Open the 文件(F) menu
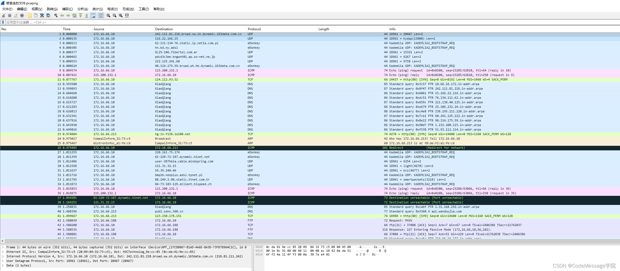The height and width of the screenshot is (271, 620). tap(7, 9)
